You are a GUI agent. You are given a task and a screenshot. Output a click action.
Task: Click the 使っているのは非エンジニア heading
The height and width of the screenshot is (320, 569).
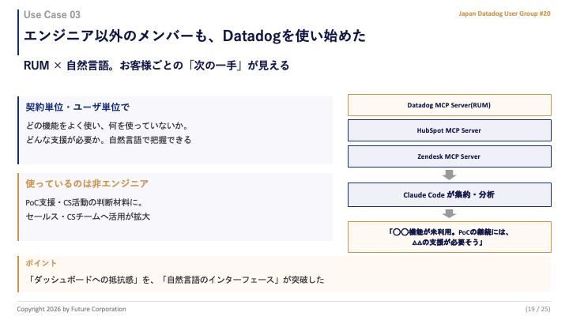[87, 183]
